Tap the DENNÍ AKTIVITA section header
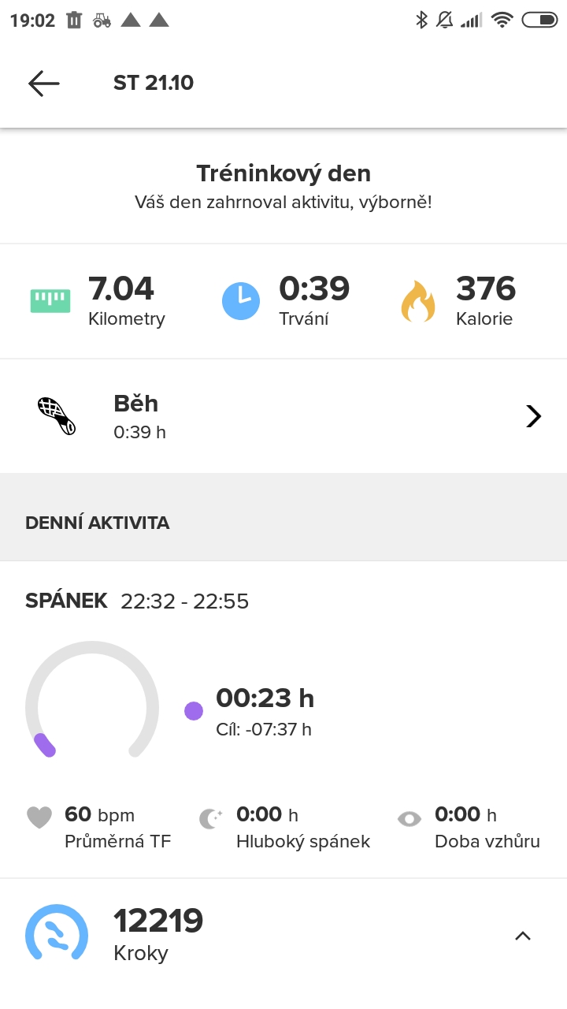Viewport: 567px width, 1009px height. (x=98, y=523)
